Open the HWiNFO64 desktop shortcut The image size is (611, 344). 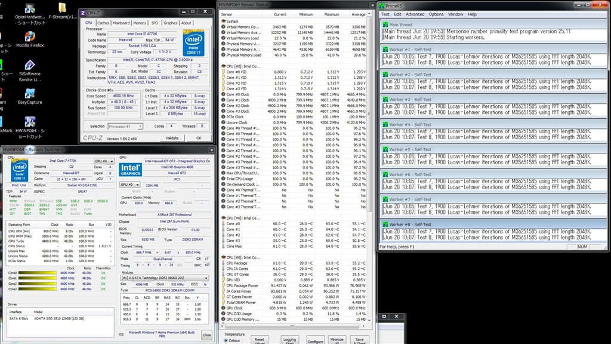point(29,122)
